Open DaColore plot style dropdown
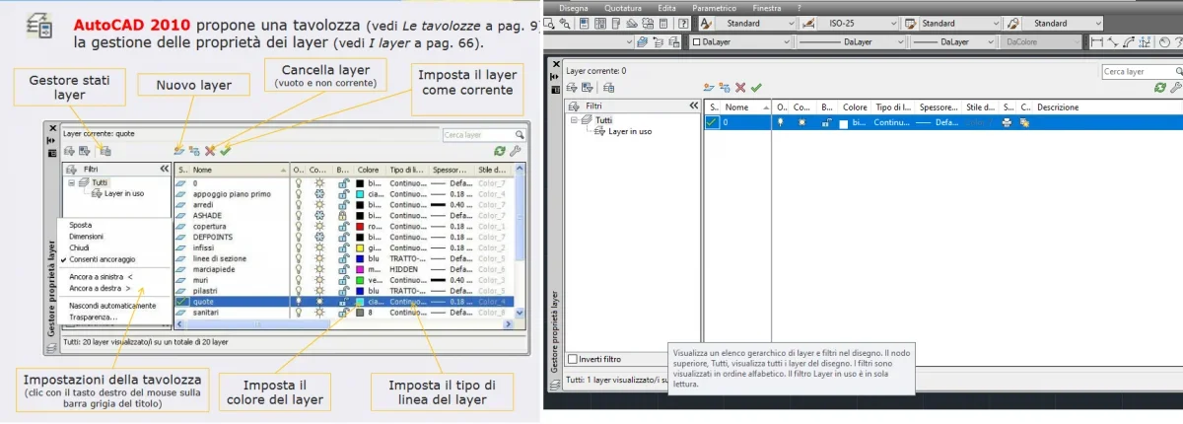Screen dimensions: 1183x424 pyautogui.click(x=1041, y=41)
